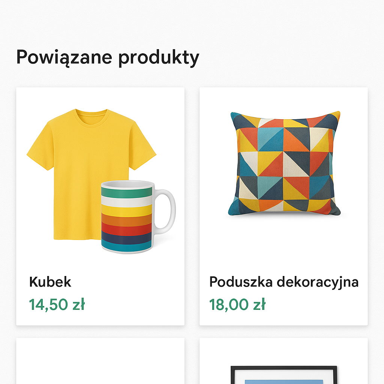Open the framed picture product thumbnail
This screenshot has height=384, width=384.
tap(283, 374)
